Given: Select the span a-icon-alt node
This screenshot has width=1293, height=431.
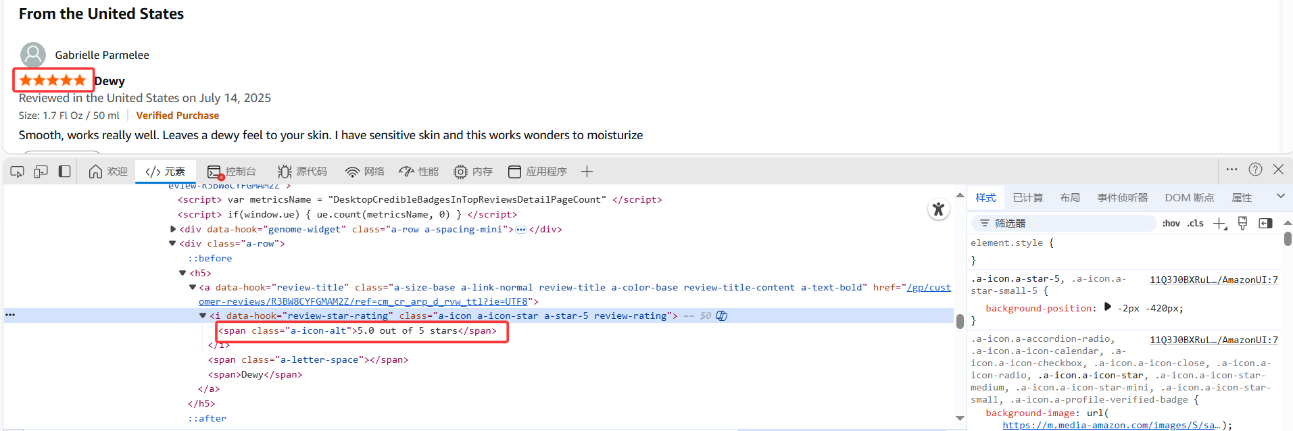Looking at the screenshot, I should point(358,330).
